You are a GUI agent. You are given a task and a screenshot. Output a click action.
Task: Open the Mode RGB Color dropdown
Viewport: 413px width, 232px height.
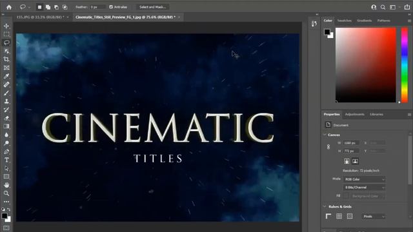364,179
